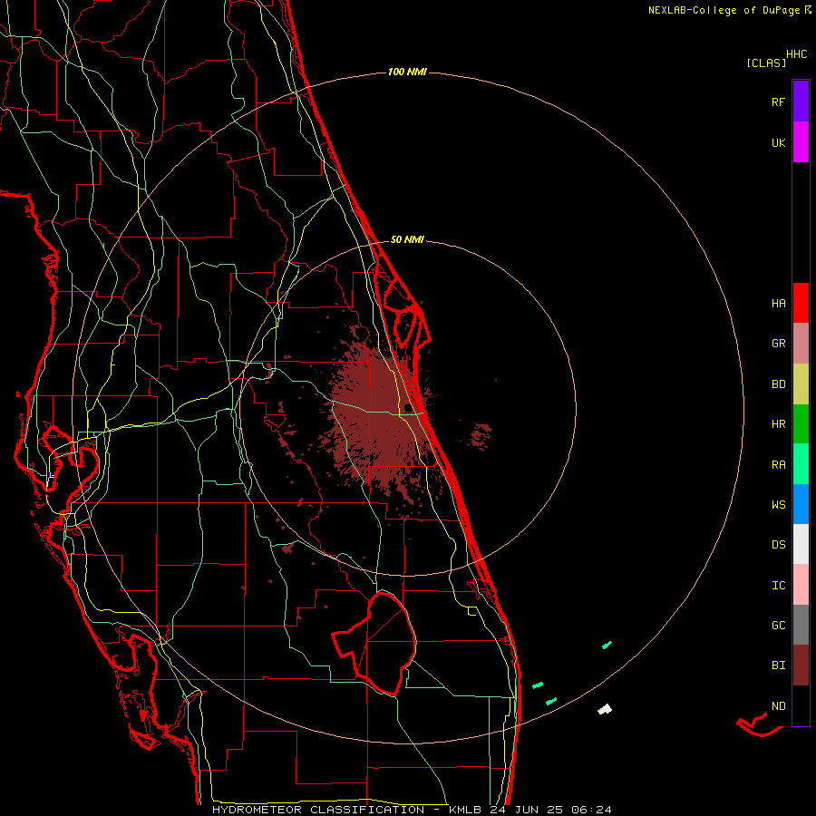Click the magenta UK legend swatch

point(801,142)
